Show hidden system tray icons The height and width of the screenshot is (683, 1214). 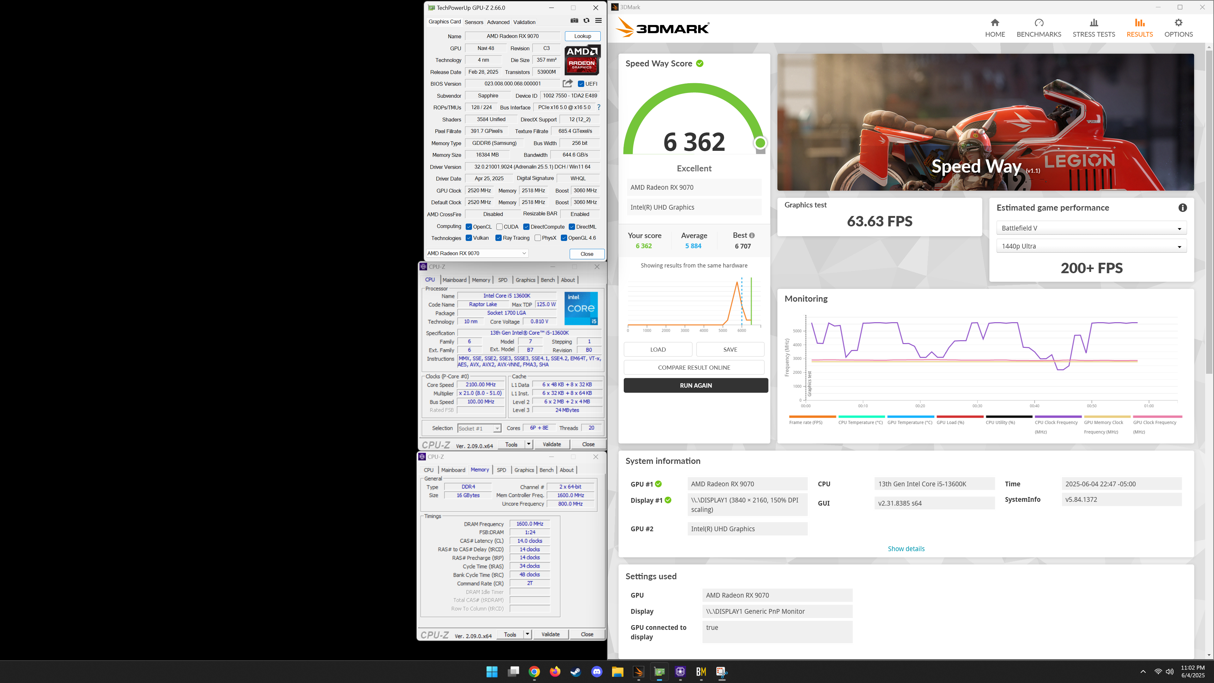tap(1143, 672)
